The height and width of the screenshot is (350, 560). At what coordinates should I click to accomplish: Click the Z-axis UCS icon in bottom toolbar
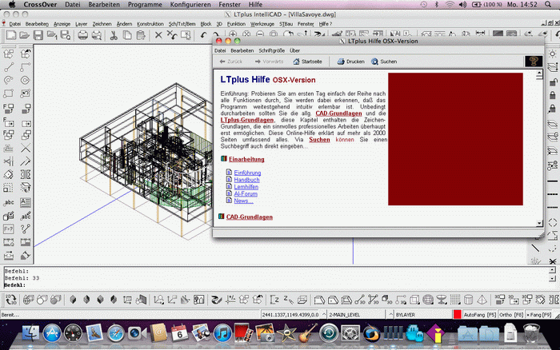click(x=274, y=300)
